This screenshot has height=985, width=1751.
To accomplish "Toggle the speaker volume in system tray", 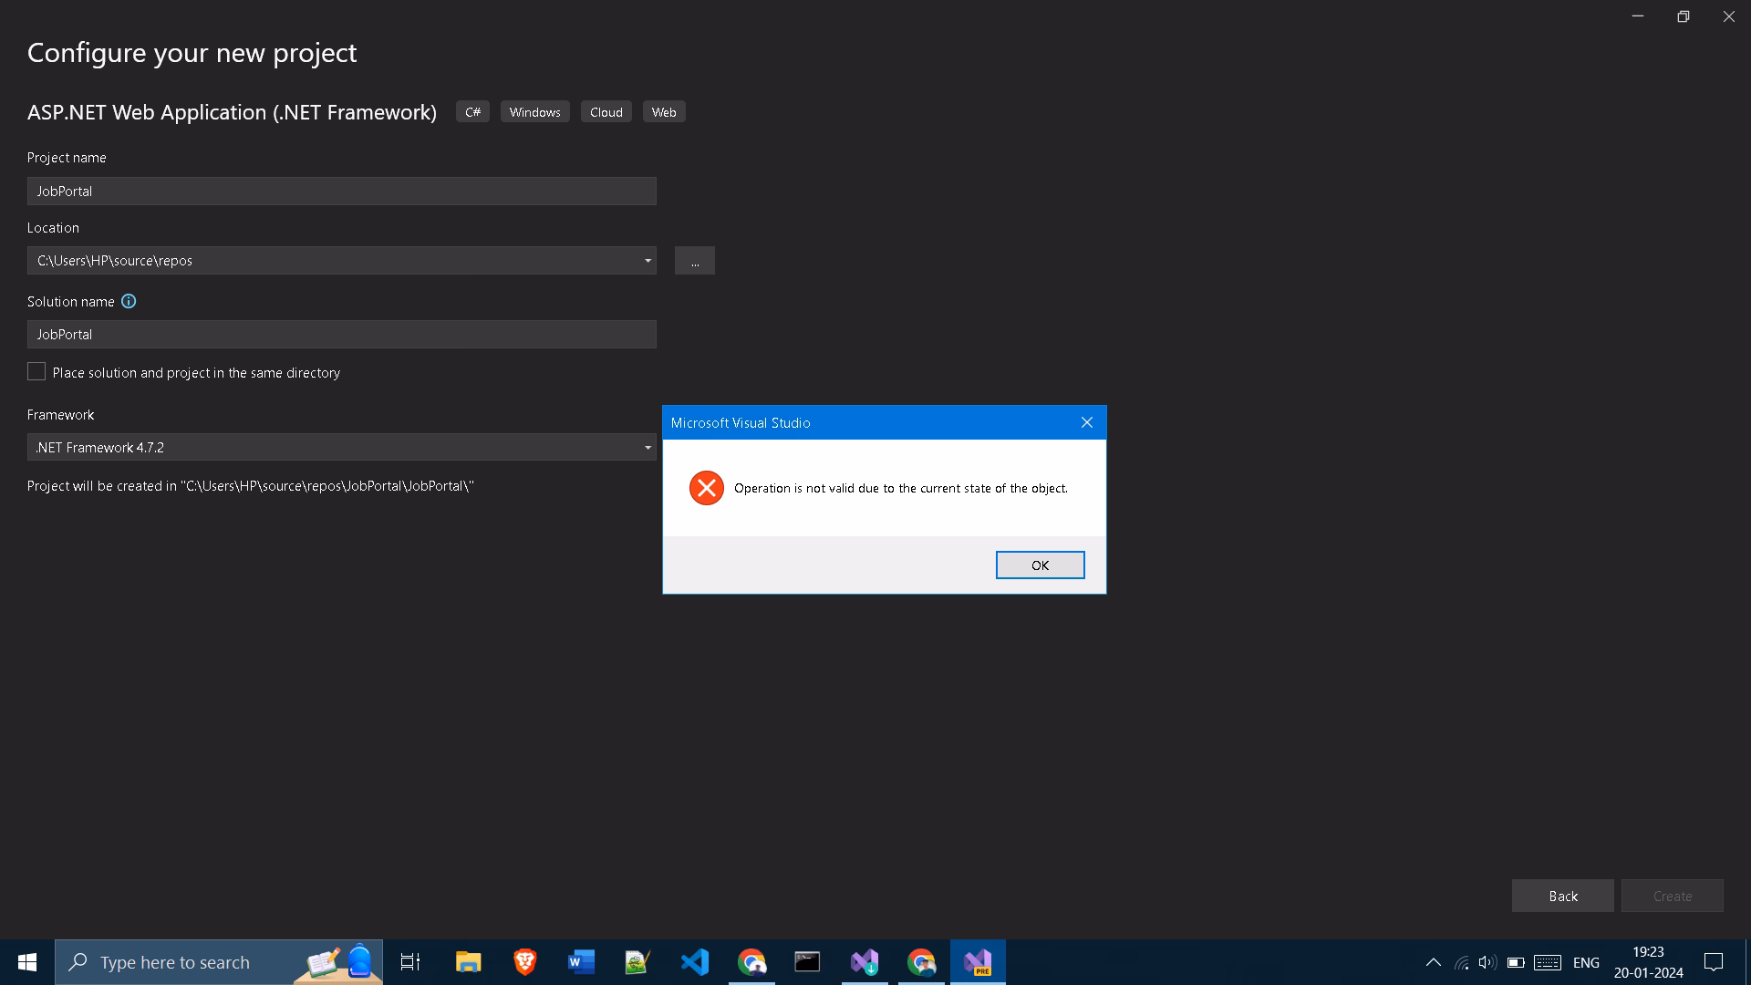I will click(x=1488, y=961).
